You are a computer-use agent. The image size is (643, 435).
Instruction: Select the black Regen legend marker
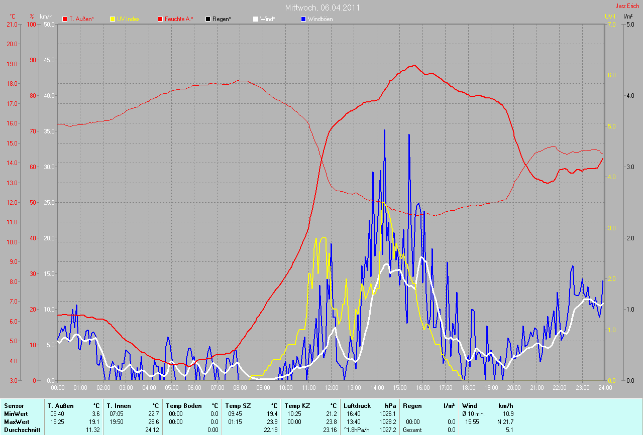[208, 19]
